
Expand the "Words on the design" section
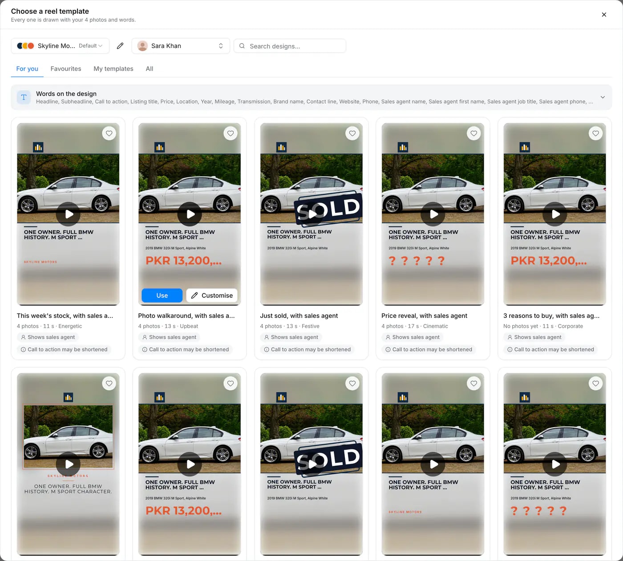point(311,97)
